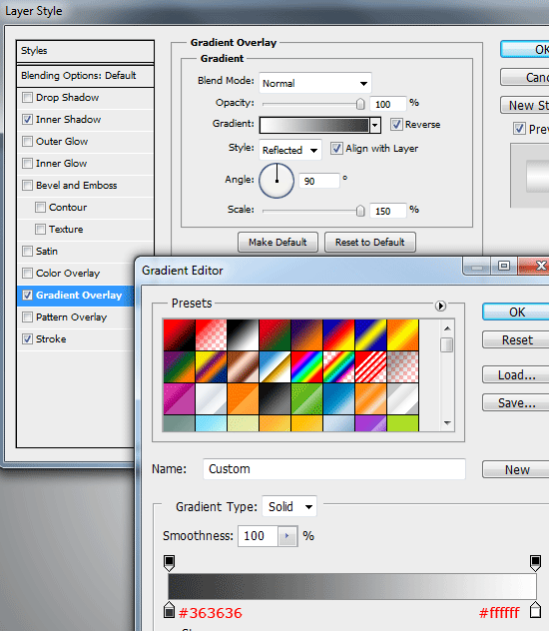
Task: Click the Make Default button
Action: 277,242
